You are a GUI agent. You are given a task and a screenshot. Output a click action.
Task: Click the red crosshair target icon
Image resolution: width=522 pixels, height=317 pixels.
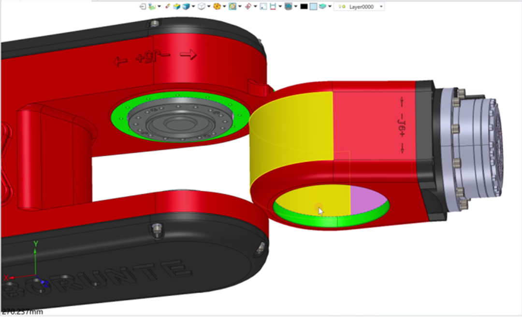248,7
